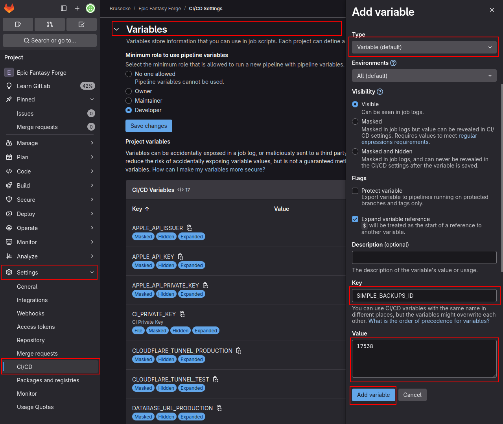Copy the APPLE_API_ISSUER key

pos(189,228)
